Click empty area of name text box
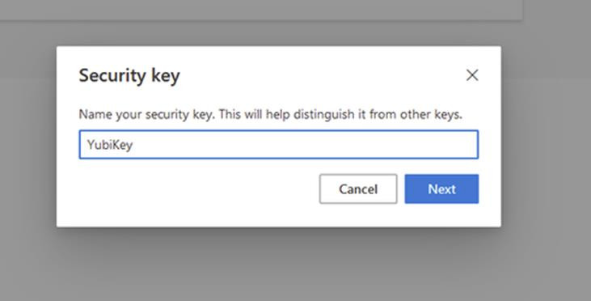Image resolution: width=591 pixels, height=301 pixels. pyautogui.click(x=302, y=145)
